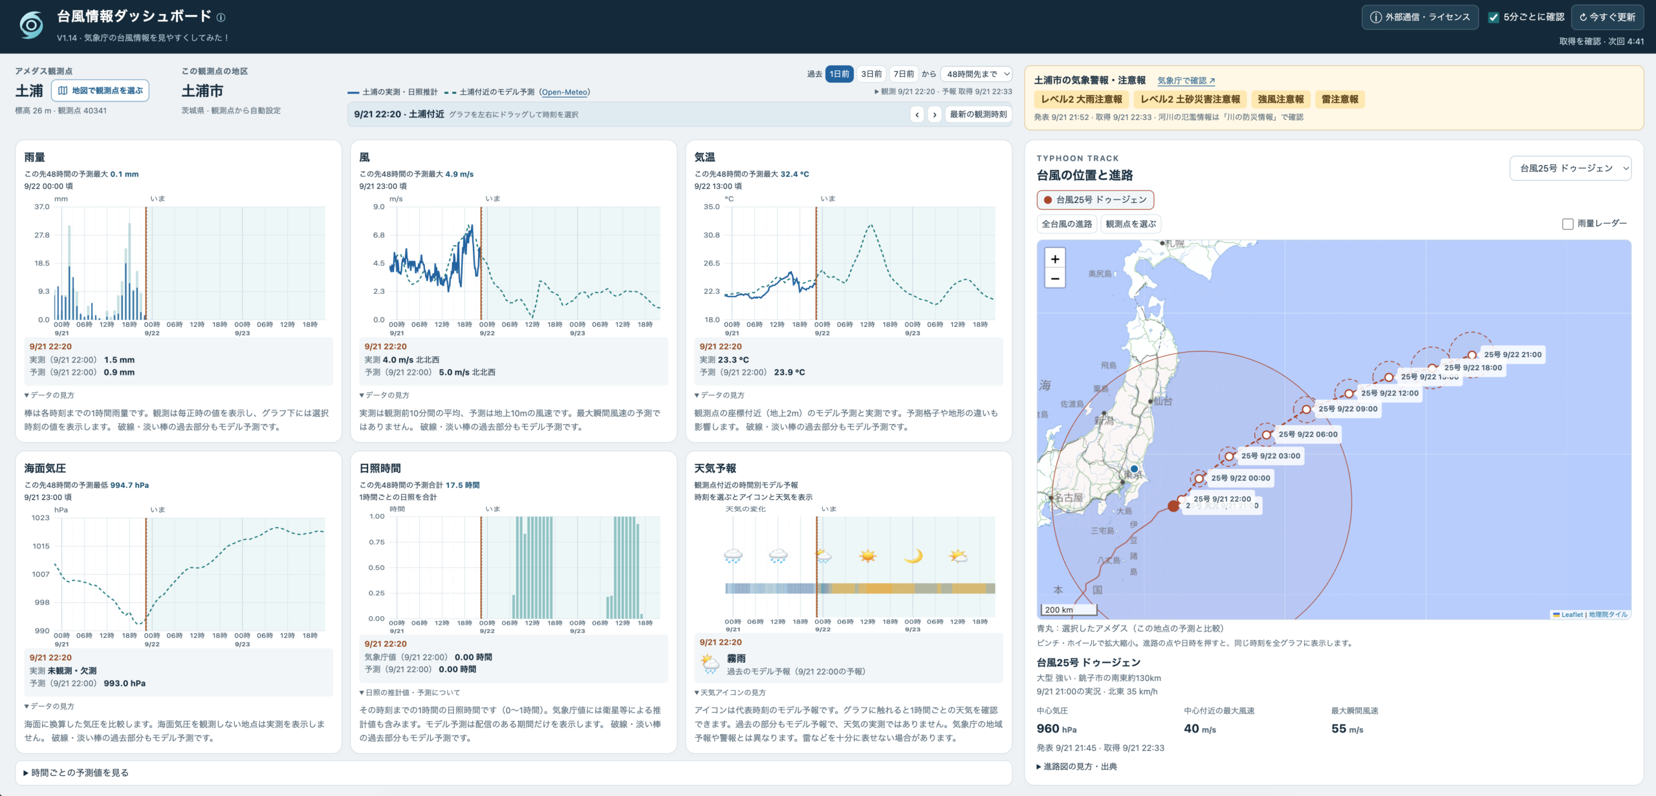1656x796 pixels.
Task: Go to previous time with left chevron
Action: tap(917, 114)
